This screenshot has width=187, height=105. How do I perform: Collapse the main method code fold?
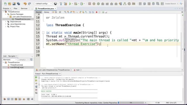click(x=43, y=32)
